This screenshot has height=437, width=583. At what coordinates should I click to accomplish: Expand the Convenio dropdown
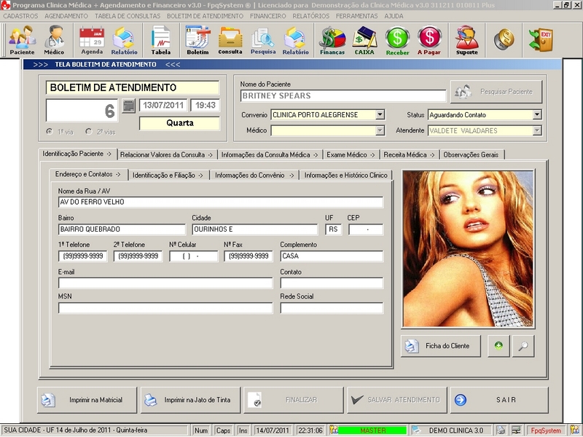[380, 114]
